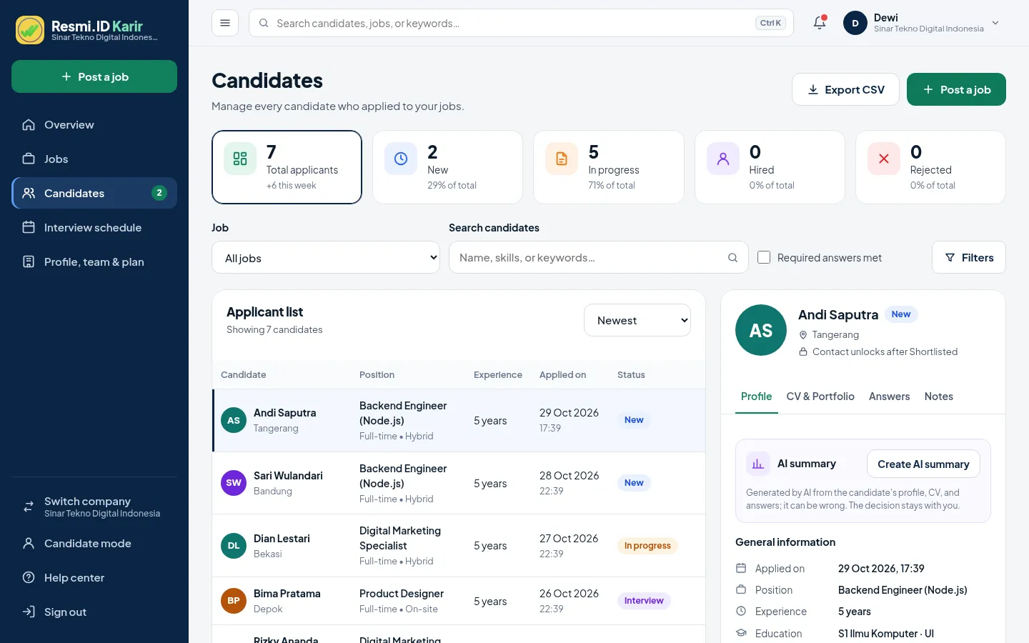The width and height of the screenshot is (1029, 643).
Task: Click the Total applicants grid icon
Action: 240,159
